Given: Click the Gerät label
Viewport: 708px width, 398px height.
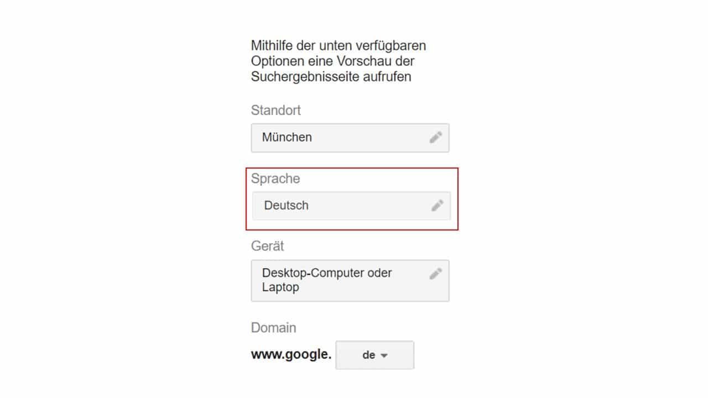Looking at the screenshot, I should tap(268, 246).
